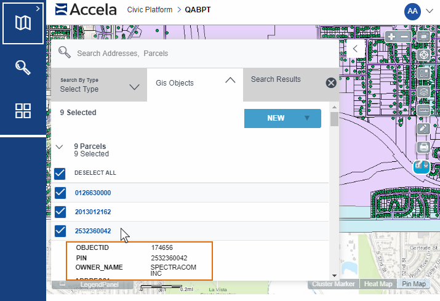Open the launchpad grid in sidebar

[23, 111]
